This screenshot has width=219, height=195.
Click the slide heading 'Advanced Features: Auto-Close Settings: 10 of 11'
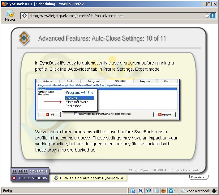(x=102, y=38)
